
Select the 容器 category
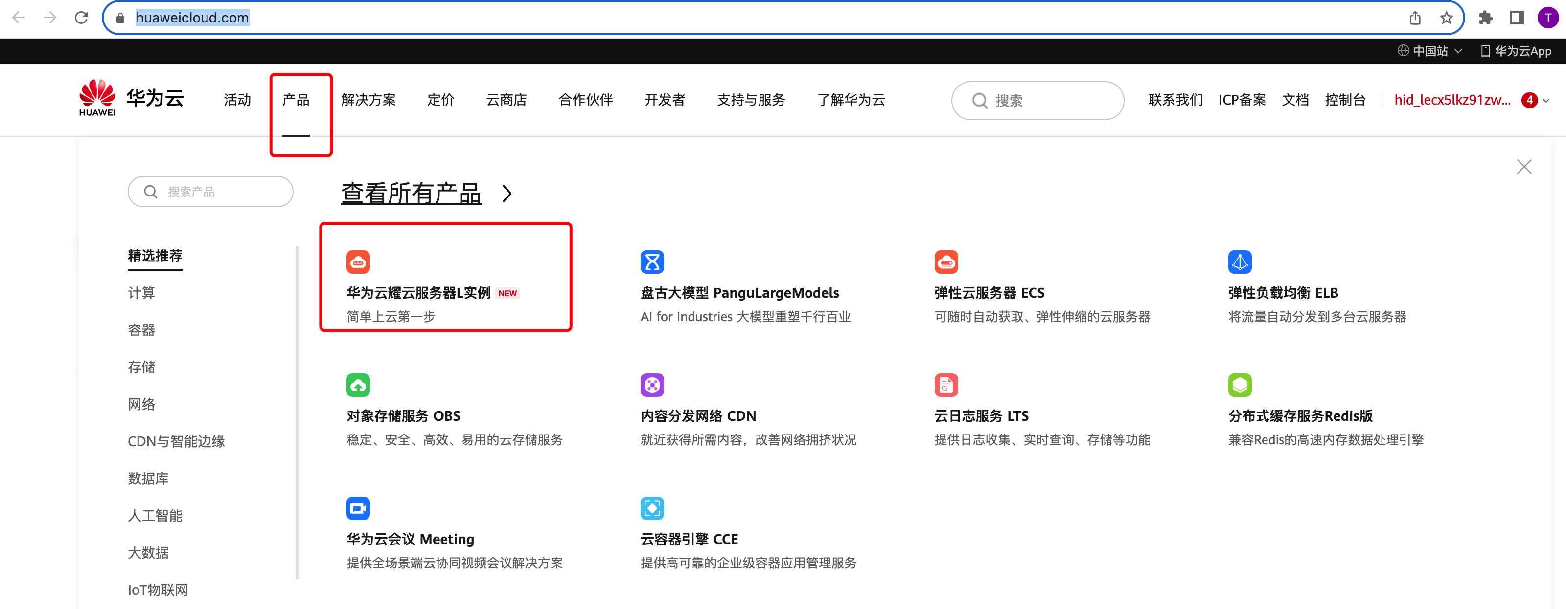pyautogui.click(x=141, y=330)
